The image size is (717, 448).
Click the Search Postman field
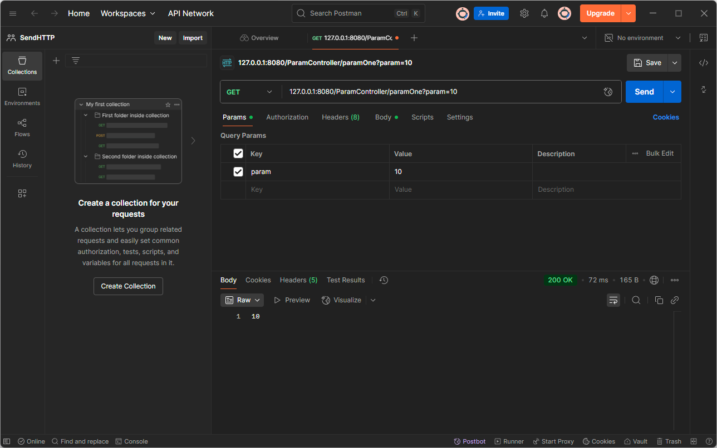(x=358, y=13)
